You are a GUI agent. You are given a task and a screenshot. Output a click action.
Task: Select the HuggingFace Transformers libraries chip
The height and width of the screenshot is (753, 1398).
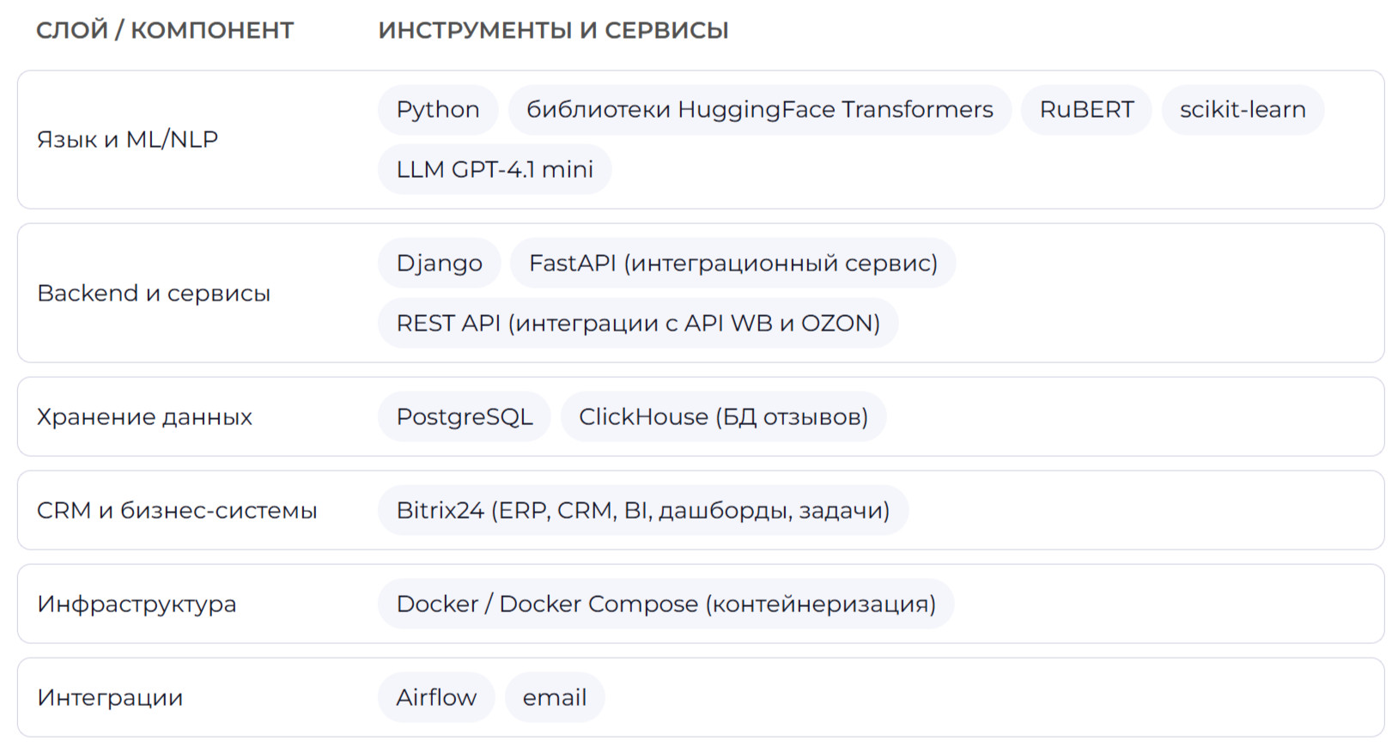(759, 110)
